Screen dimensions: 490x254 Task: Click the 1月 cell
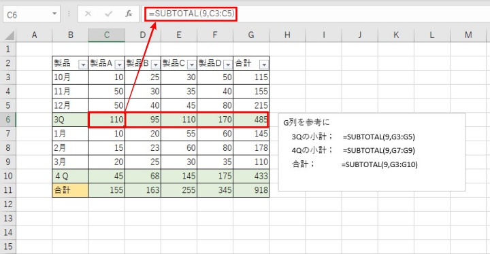(x=70, y=134)
